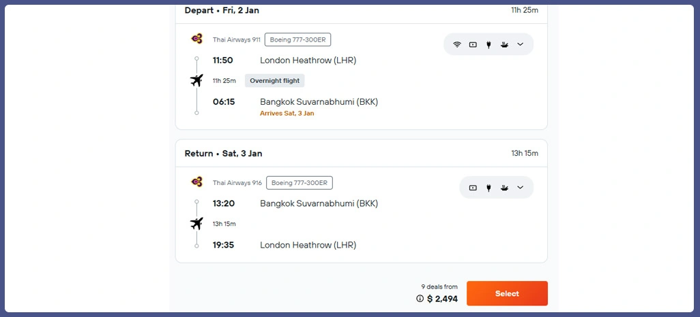Click the "Depart • Fri, 2 Jan" header
Screen dimensions: 700x317
pyautogui.click(x=222, y=10)
